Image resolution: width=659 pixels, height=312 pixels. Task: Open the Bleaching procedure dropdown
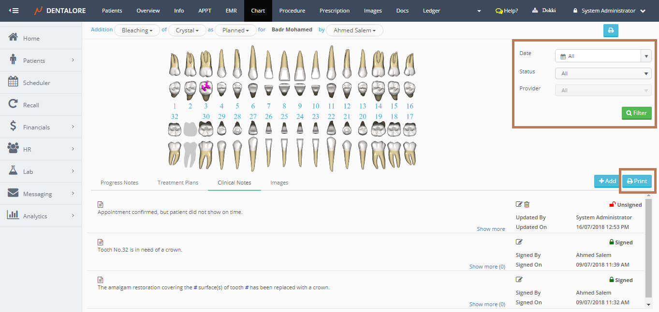(x=137, y=30)
